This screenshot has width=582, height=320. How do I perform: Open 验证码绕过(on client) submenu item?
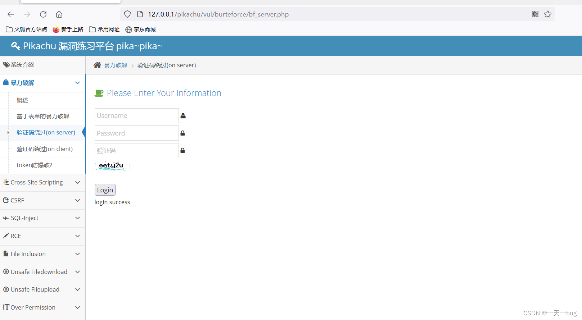pos(45,149)
